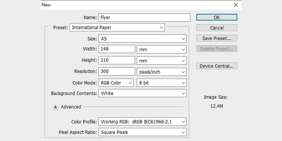282x141 pixels.
Task: Collapse the Advanced section chevron
Action: click(55, 107)
